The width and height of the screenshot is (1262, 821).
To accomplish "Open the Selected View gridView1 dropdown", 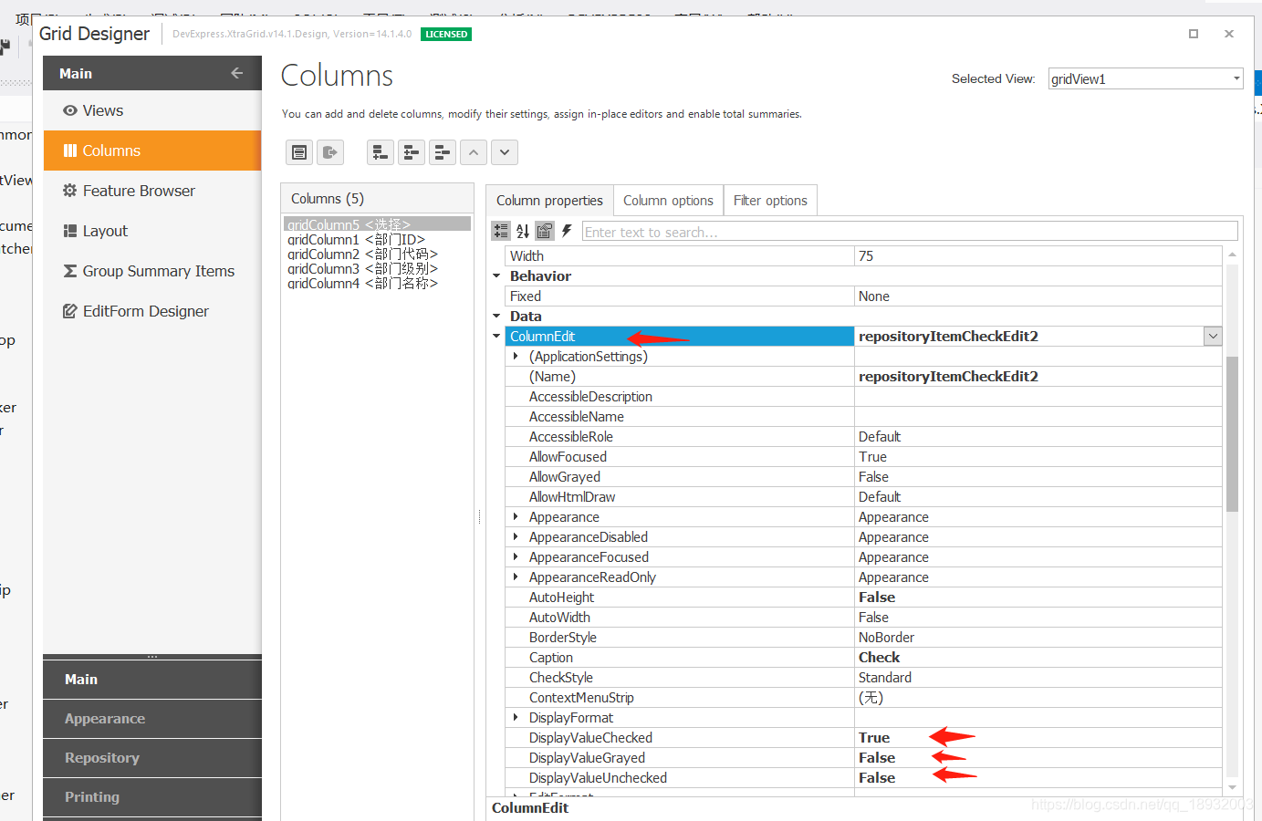I will [1236, 78].
